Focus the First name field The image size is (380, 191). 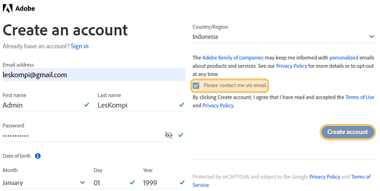[46, 105]
